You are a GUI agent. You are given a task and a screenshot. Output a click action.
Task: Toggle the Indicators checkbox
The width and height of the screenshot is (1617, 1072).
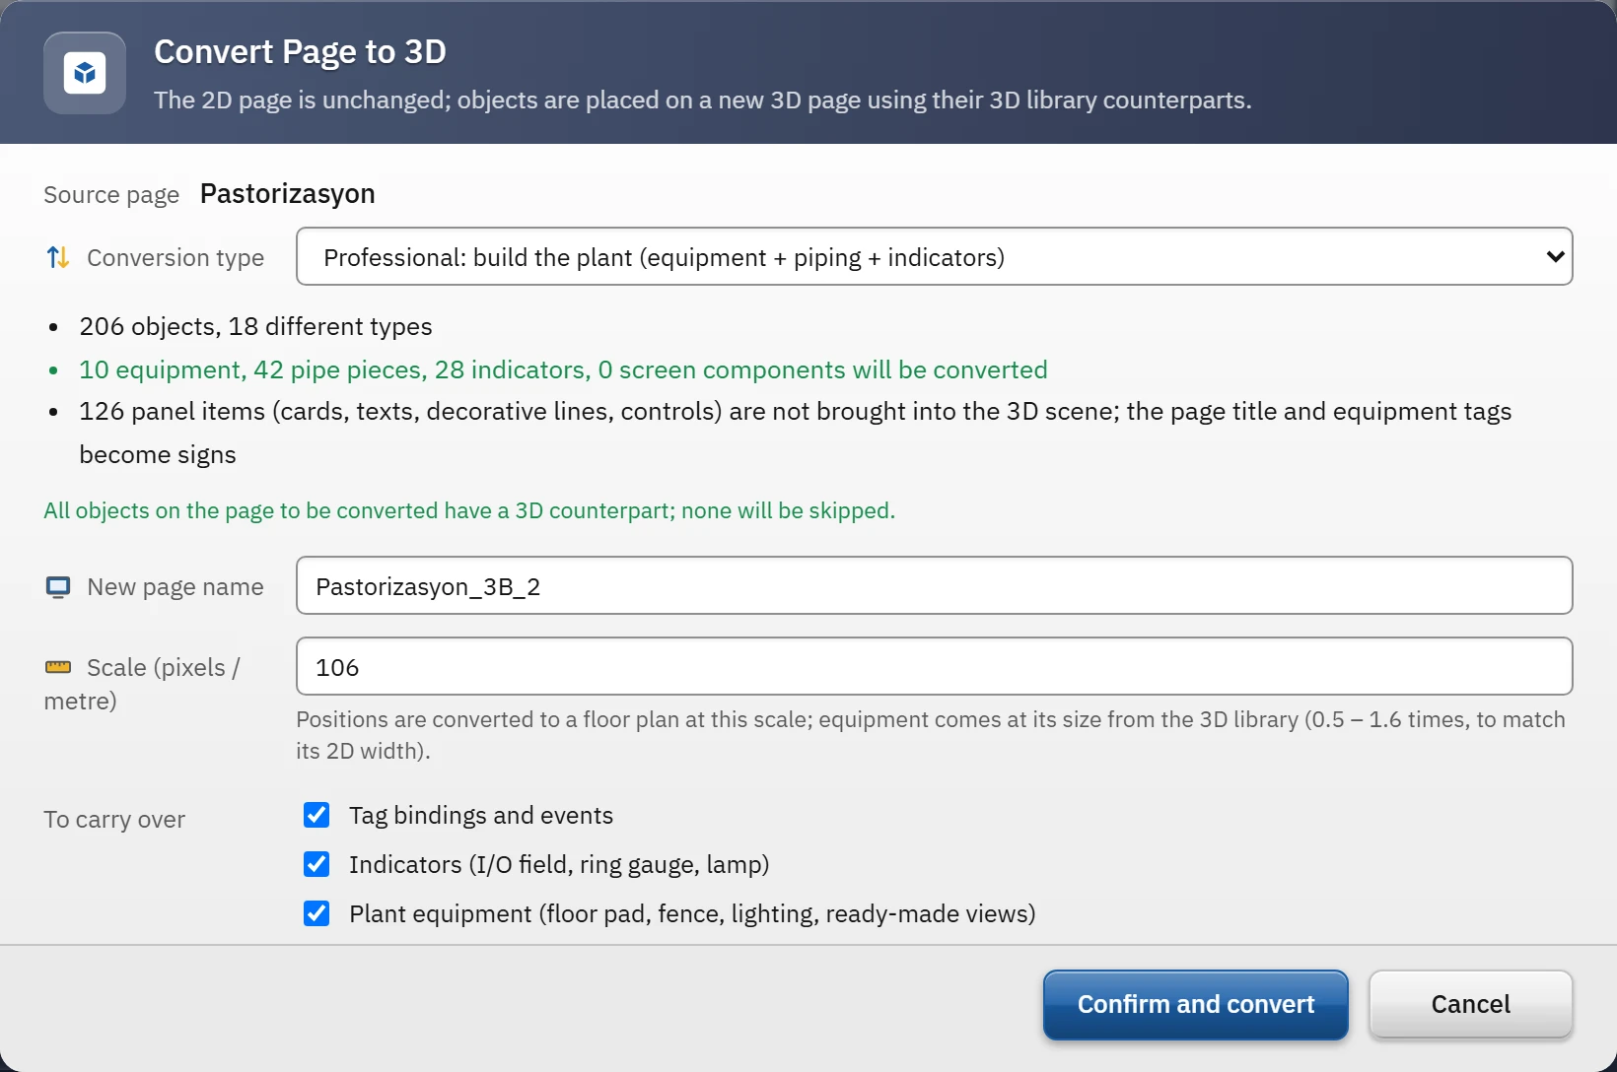(316, 864)
